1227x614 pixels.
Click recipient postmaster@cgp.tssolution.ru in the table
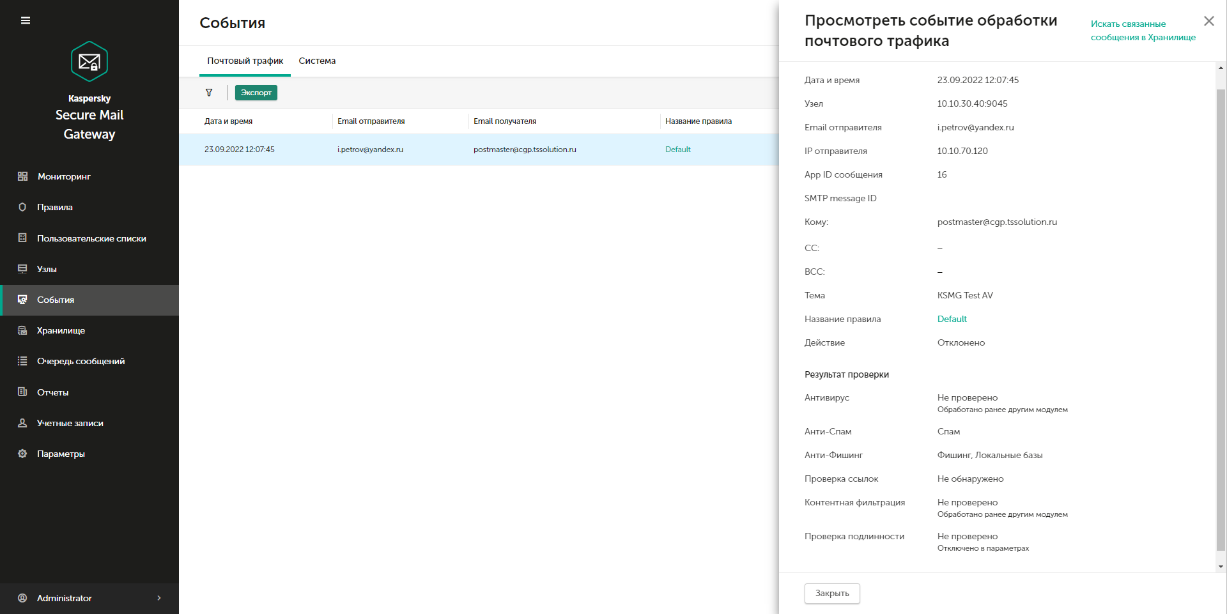(x=525, y=150)
